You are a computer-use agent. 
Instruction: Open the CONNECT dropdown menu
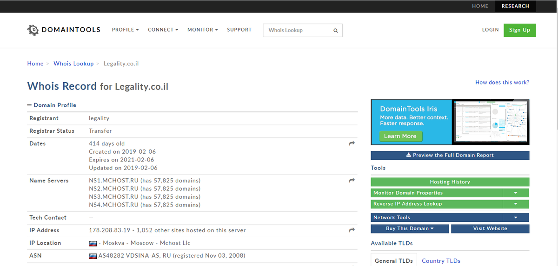[x=163, y=30]
